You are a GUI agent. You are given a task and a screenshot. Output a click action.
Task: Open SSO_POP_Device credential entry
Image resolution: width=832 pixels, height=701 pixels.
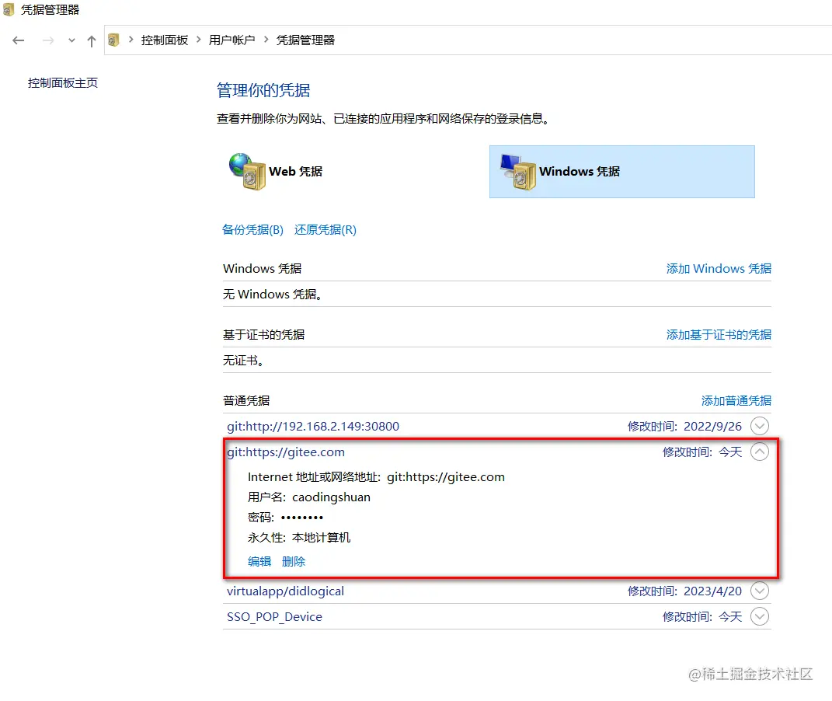[x=274, y=616]
